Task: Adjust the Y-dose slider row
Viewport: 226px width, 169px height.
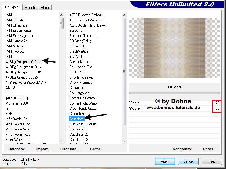Action: point(174,108)
